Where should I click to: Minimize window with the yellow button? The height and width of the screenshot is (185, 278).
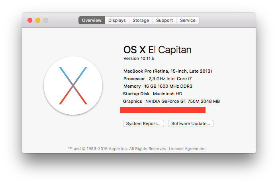pyautogui.click(x=38, y=20)
